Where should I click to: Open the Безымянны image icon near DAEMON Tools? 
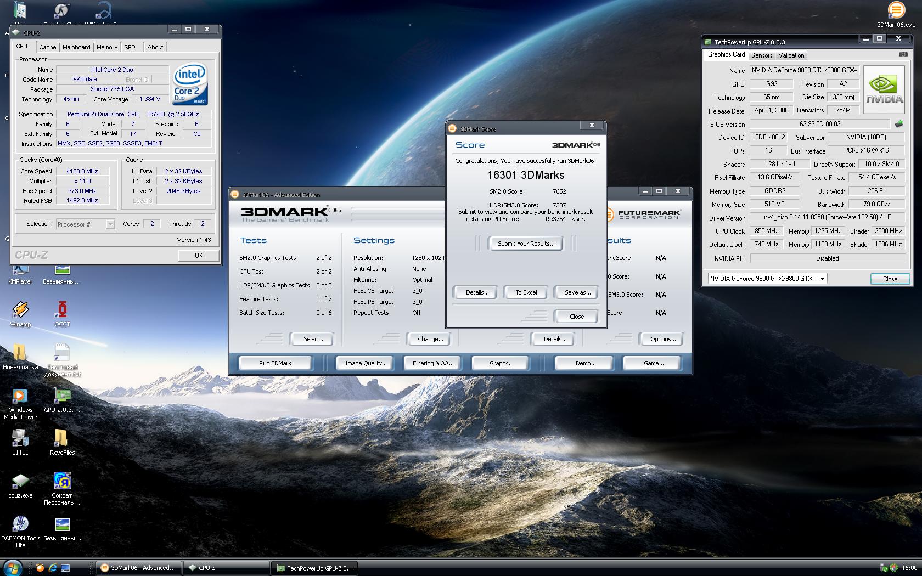(62, 528)
